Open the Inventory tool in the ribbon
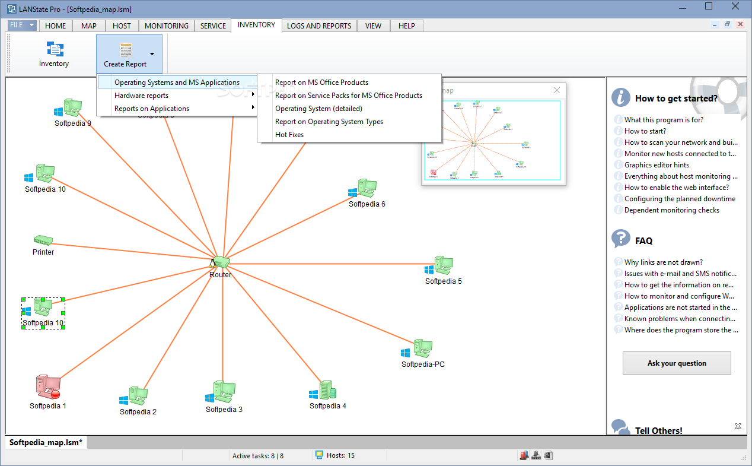Image resolution: width=752 pixels, height=466 pixels. point(54,53)
